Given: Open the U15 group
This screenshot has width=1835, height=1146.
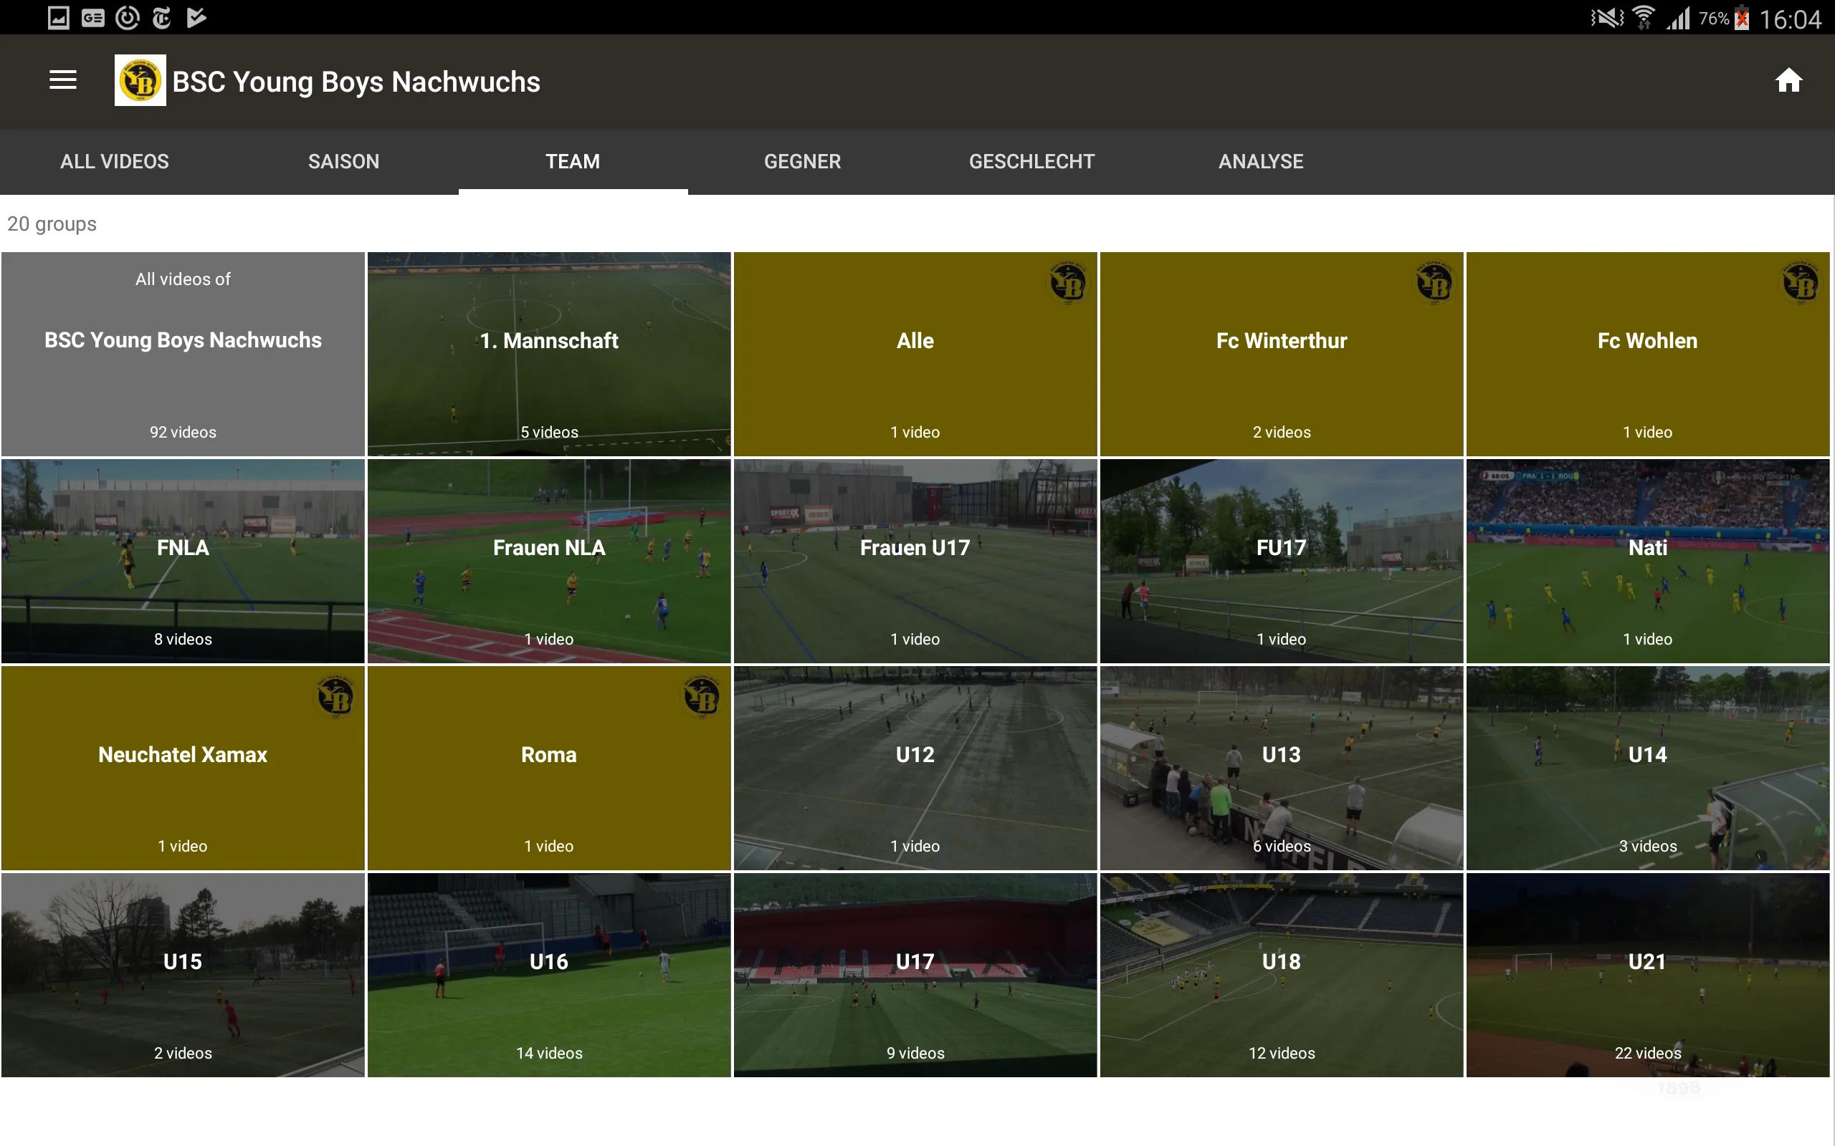Looking at the screenshot, I should pyautogui.click(x=183, y=975).
